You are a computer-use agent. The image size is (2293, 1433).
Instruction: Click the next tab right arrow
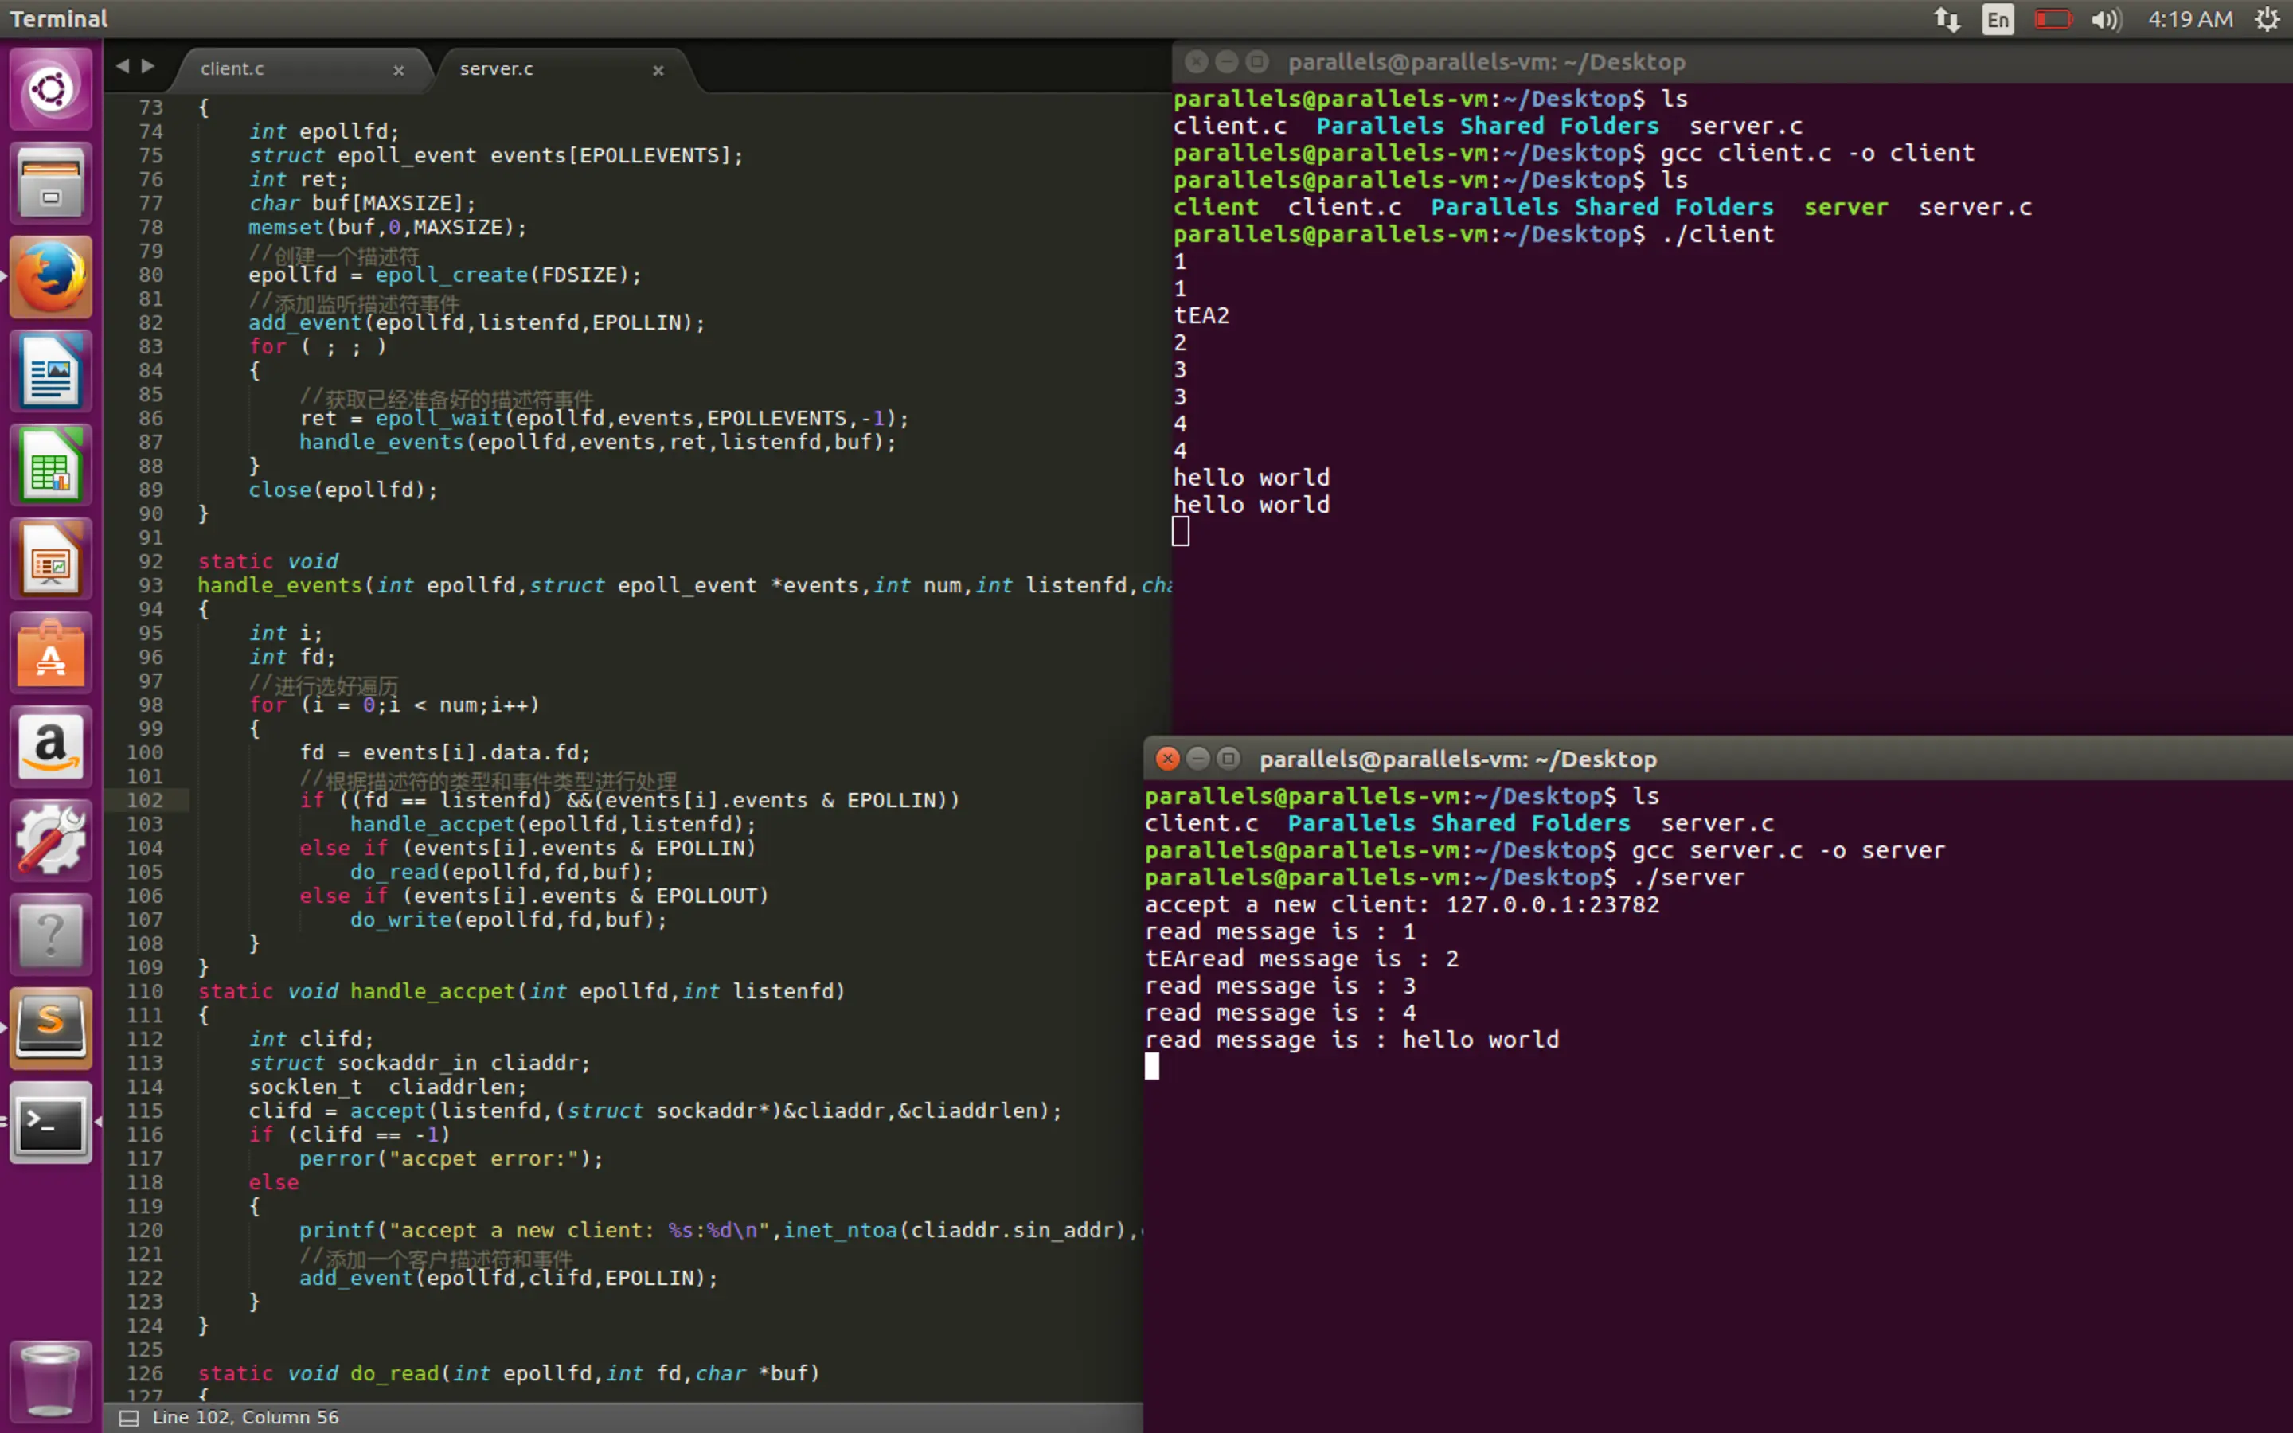point(148,66)
